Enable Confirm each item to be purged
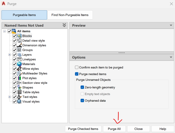175x133 pixels. (77, 67)
